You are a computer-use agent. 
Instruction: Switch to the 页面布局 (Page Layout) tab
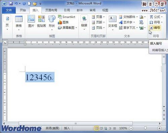(51, 10)
